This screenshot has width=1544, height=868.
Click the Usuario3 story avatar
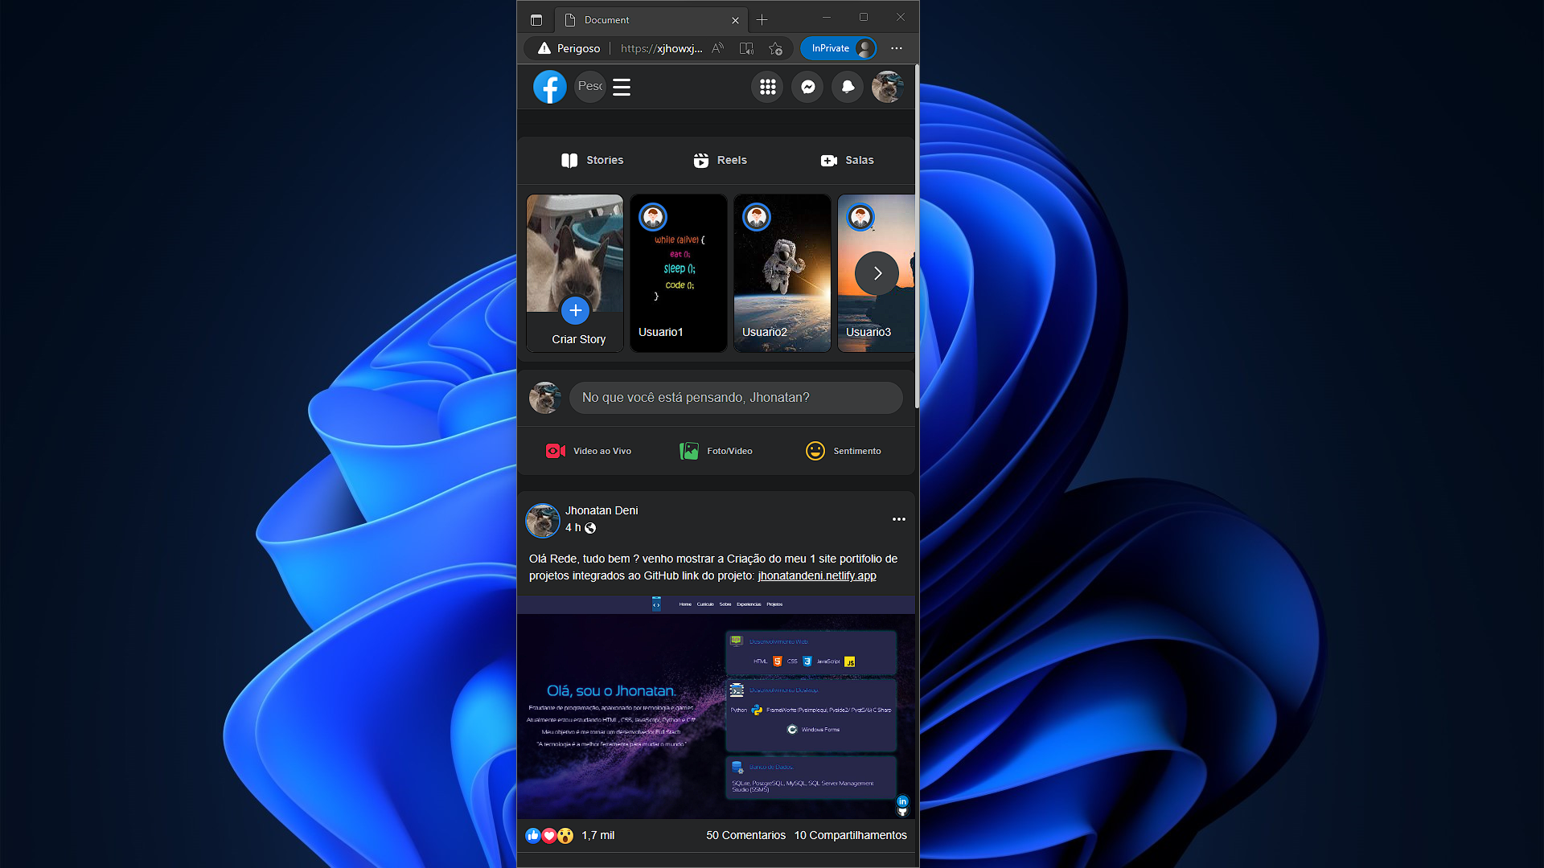860,217
